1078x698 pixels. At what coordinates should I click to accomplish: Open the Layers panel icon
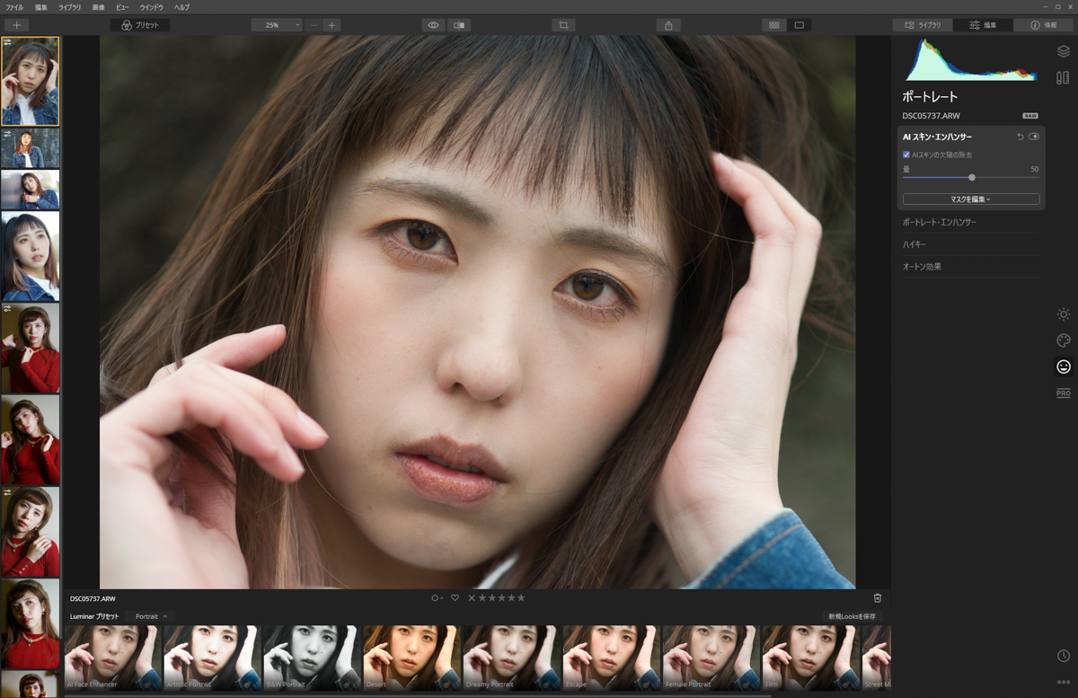[1064, 51]
